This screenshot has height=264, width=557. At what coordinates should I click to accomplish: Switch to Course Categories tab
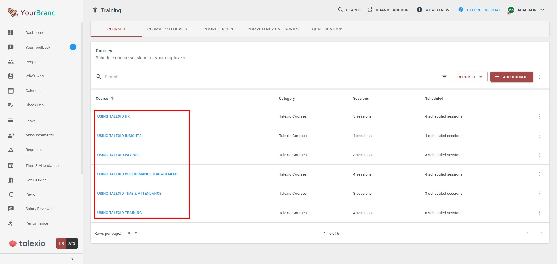167,29
